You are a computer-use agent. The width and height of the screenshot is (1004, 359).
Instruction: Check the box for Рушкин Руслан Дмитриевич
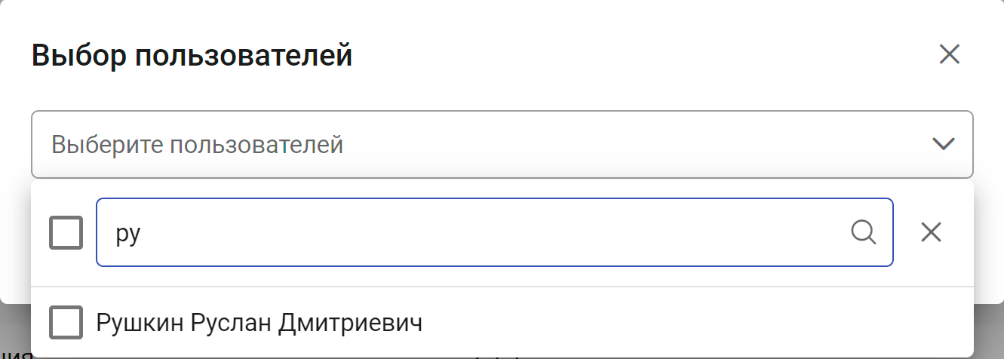click(x=66, y=323)
